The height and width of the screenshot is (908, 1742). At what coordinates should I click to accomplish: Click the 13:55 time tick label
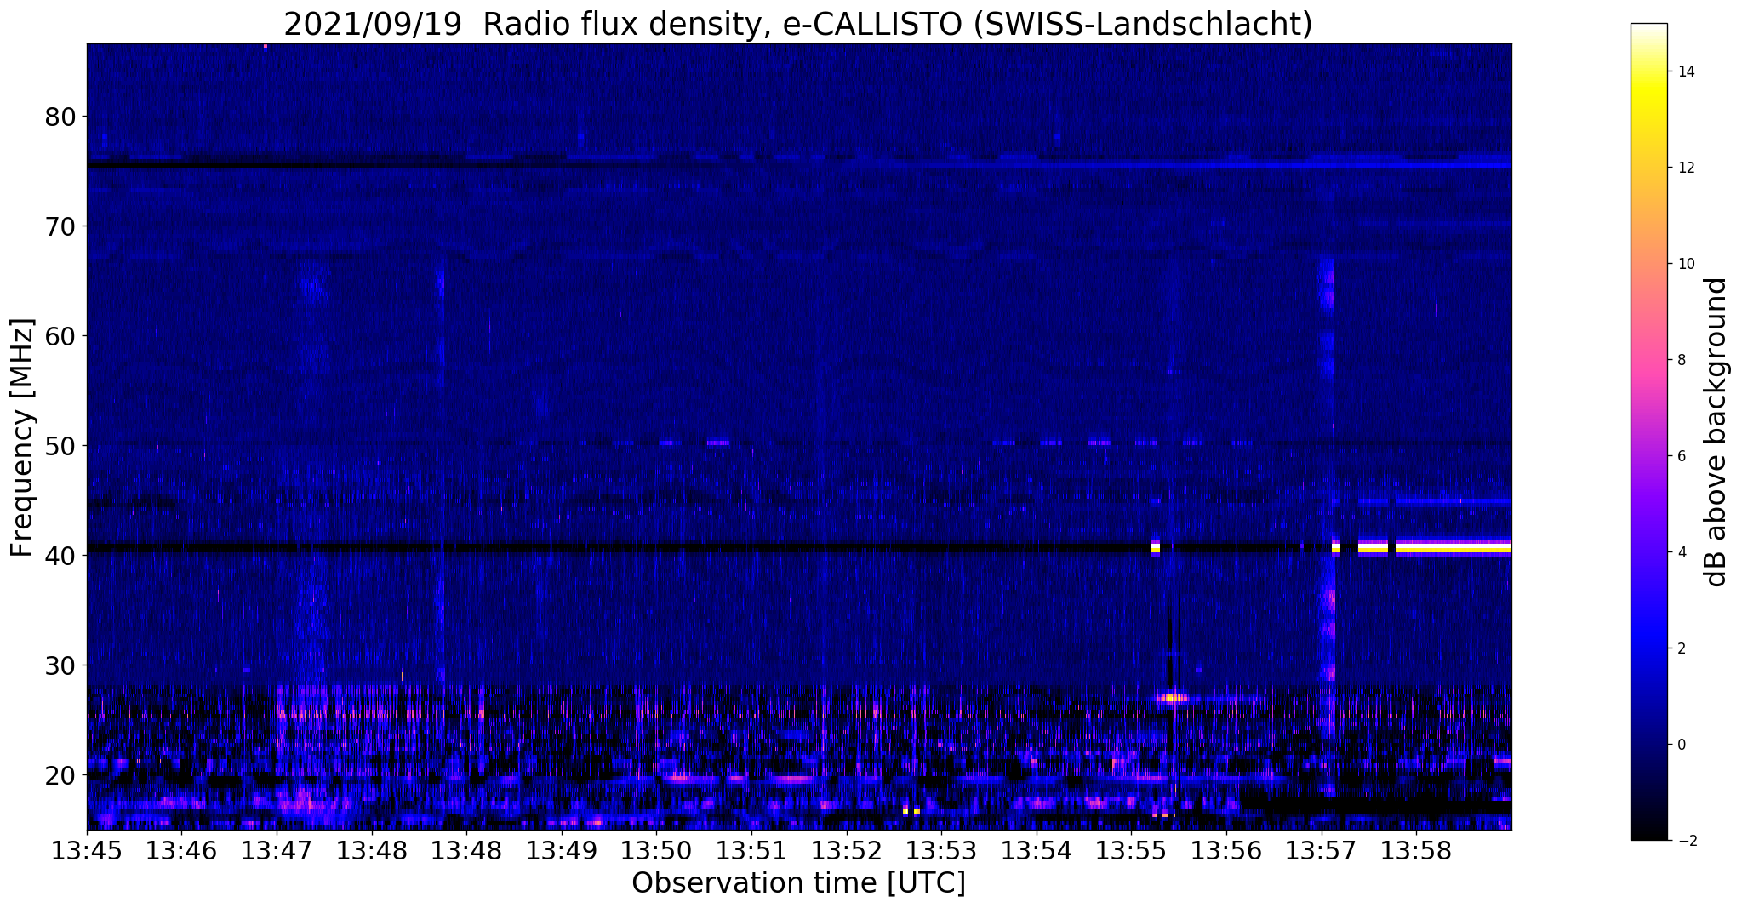tap(1131, 851)
